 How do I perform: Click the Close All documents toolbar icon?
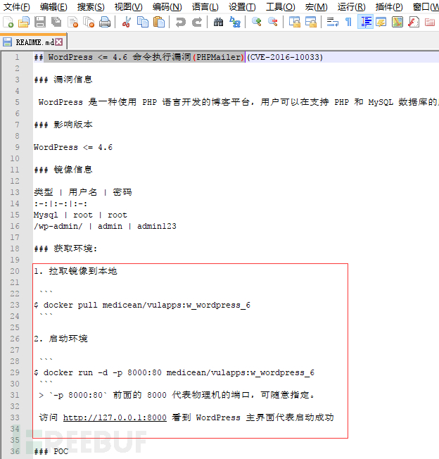[89, 22]
